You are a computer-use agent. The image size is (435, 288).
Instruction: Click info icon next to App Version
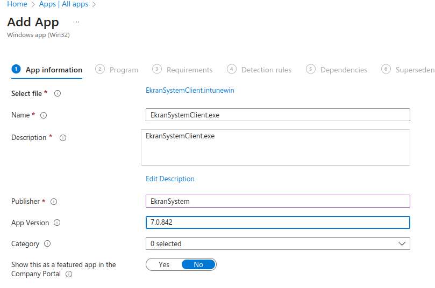coord(57,223)
